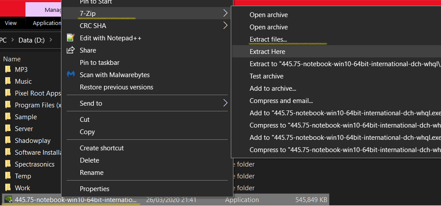Choose Extract files... in 7-Zip submenu
Screen dimensions: 441x206
(337, 39)
